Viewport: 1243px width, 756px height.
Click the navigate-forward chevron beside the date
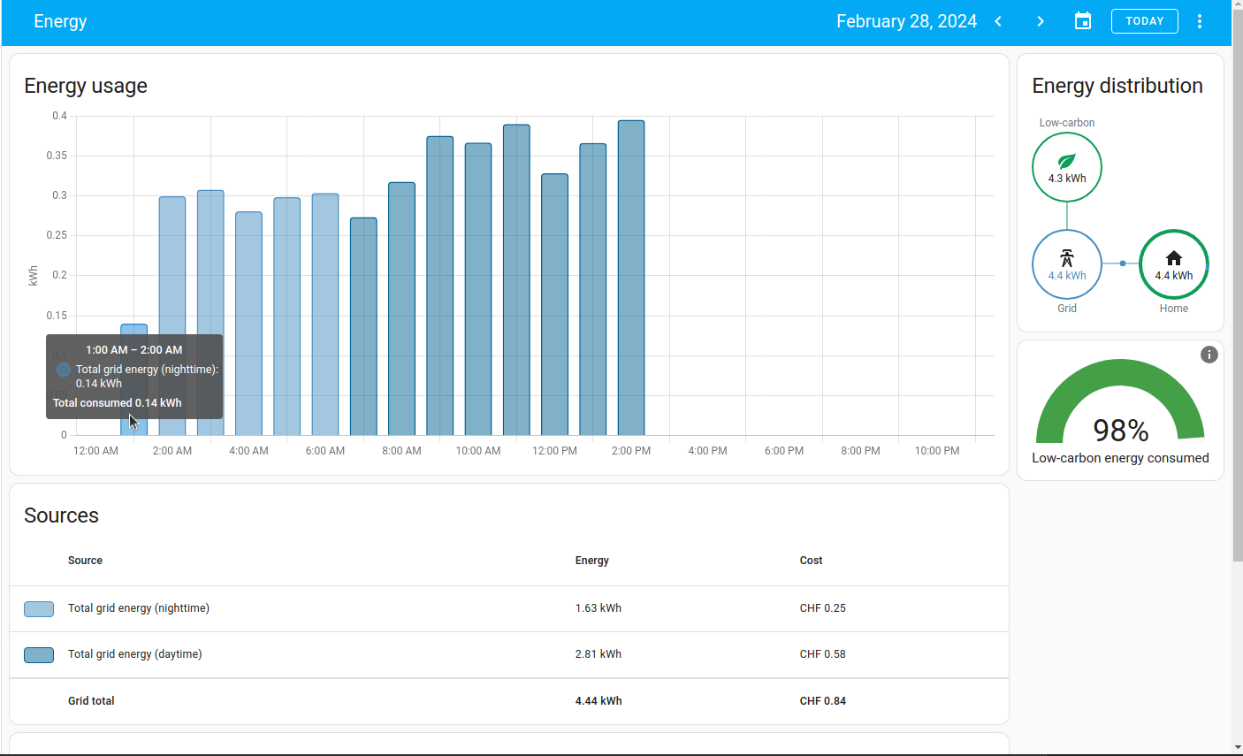point(1040,20)
